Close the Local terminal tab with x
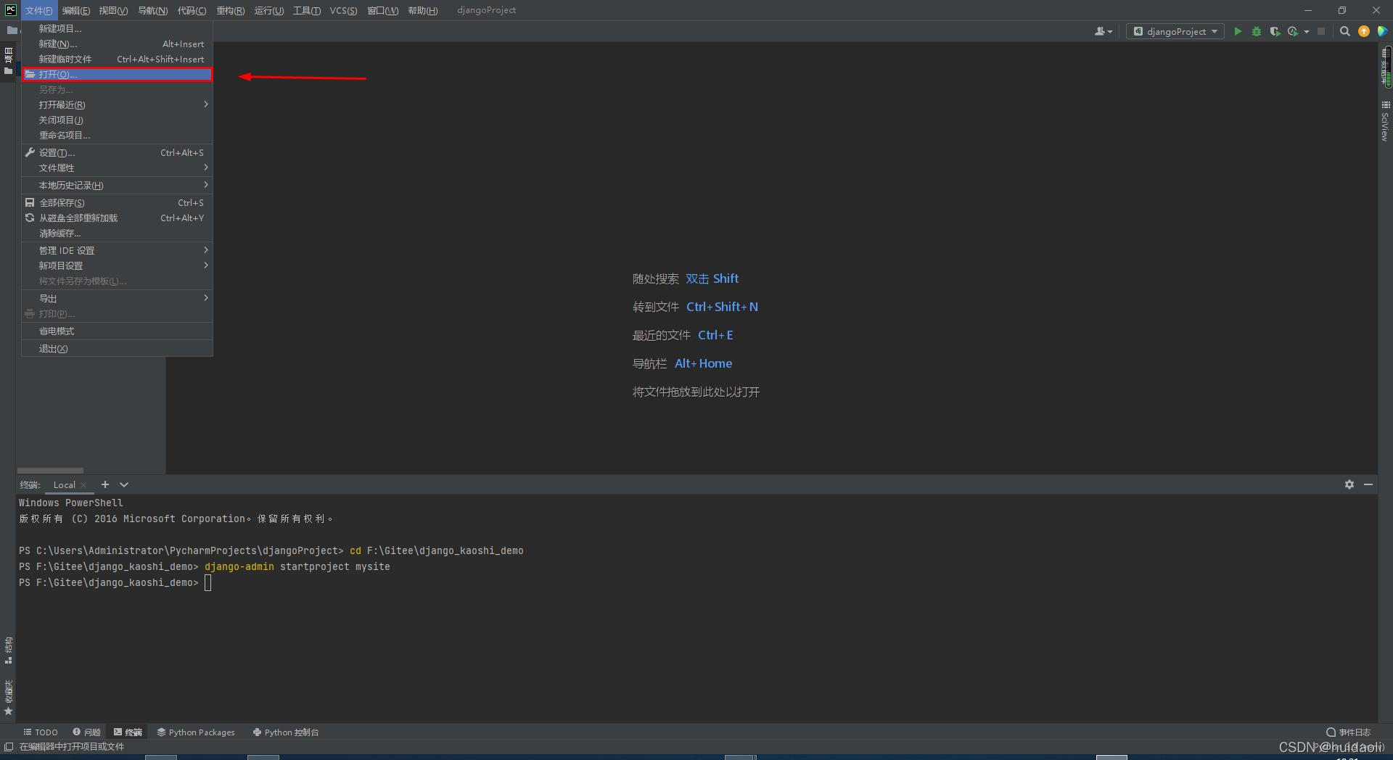The image size is (1393, 760). [83, 485]
